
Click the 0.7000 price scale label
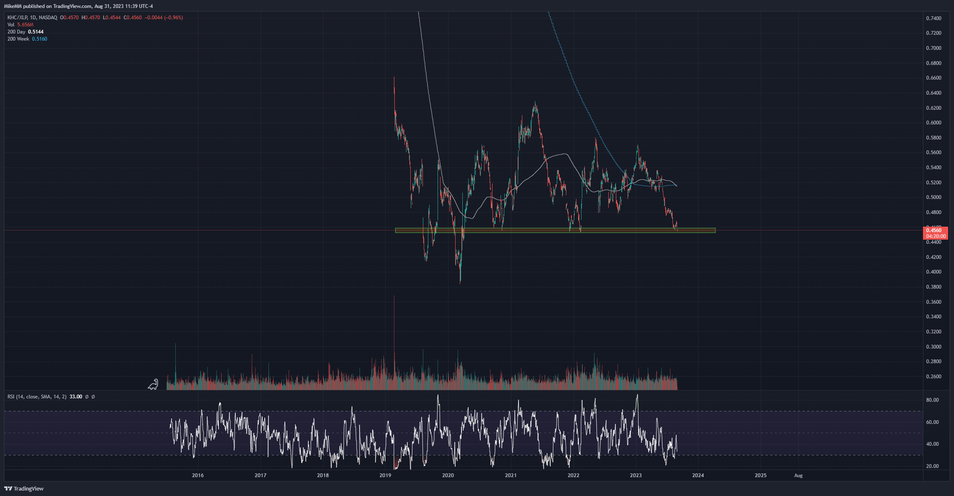click(x=933, y=48)
